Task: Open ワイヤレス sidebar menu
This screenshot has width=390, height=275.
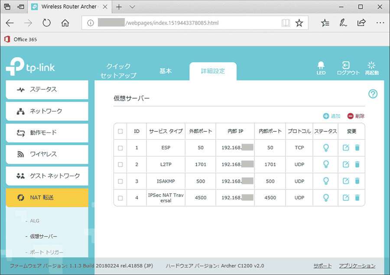Action: (47, 154)
